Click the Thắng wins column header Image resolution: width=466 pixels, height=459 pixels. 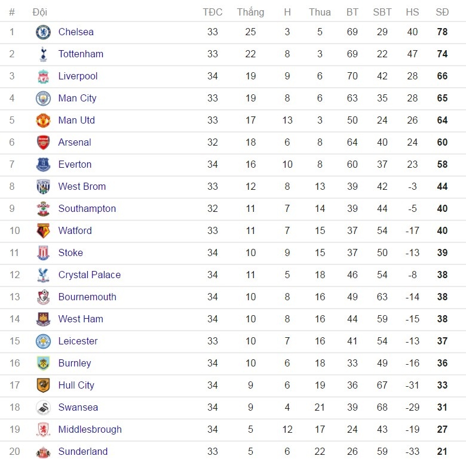click(250, 12)
